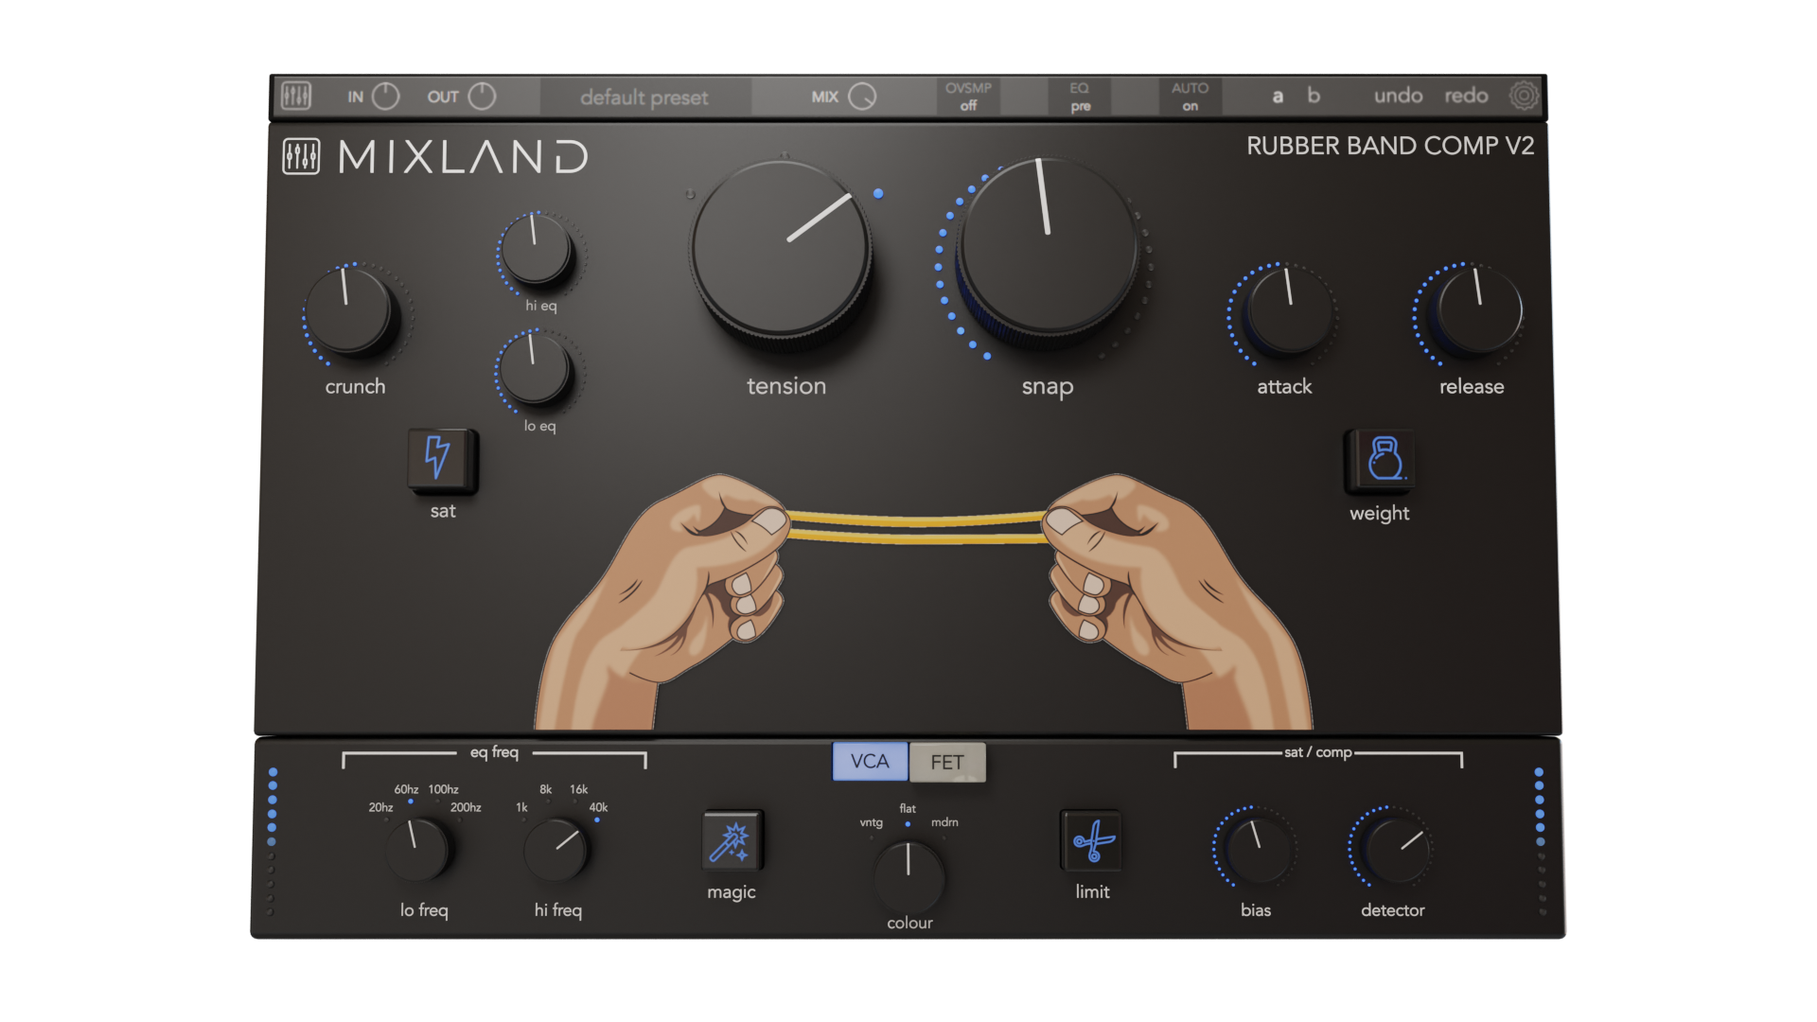
Task: Select the VCA compressor mode
Action: [870, 762]
